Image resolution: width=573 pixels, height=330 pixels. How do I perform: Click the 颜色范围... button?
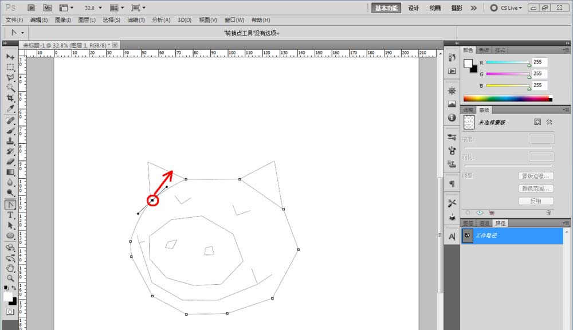(536, 188)
